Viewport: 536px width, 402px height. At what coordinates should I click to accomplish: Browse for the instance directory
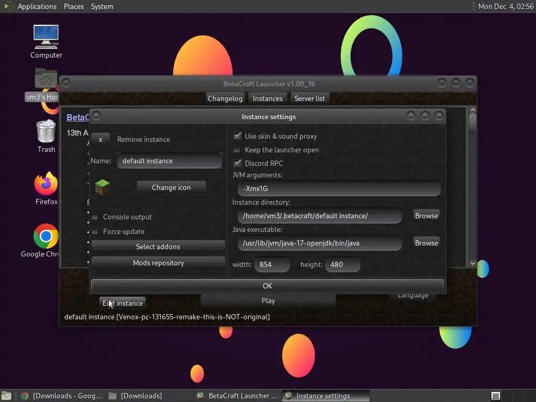tap(426, 216)
